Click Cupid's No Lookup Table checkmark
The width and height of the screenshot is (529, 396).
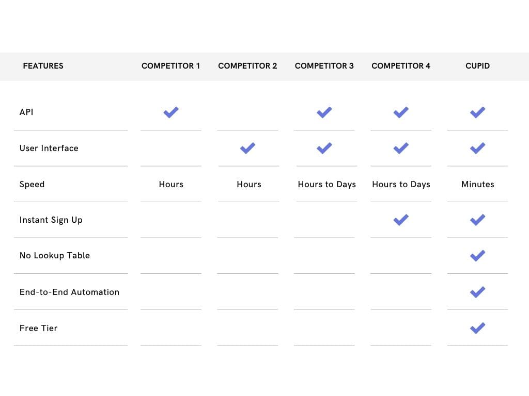point(477,255)
